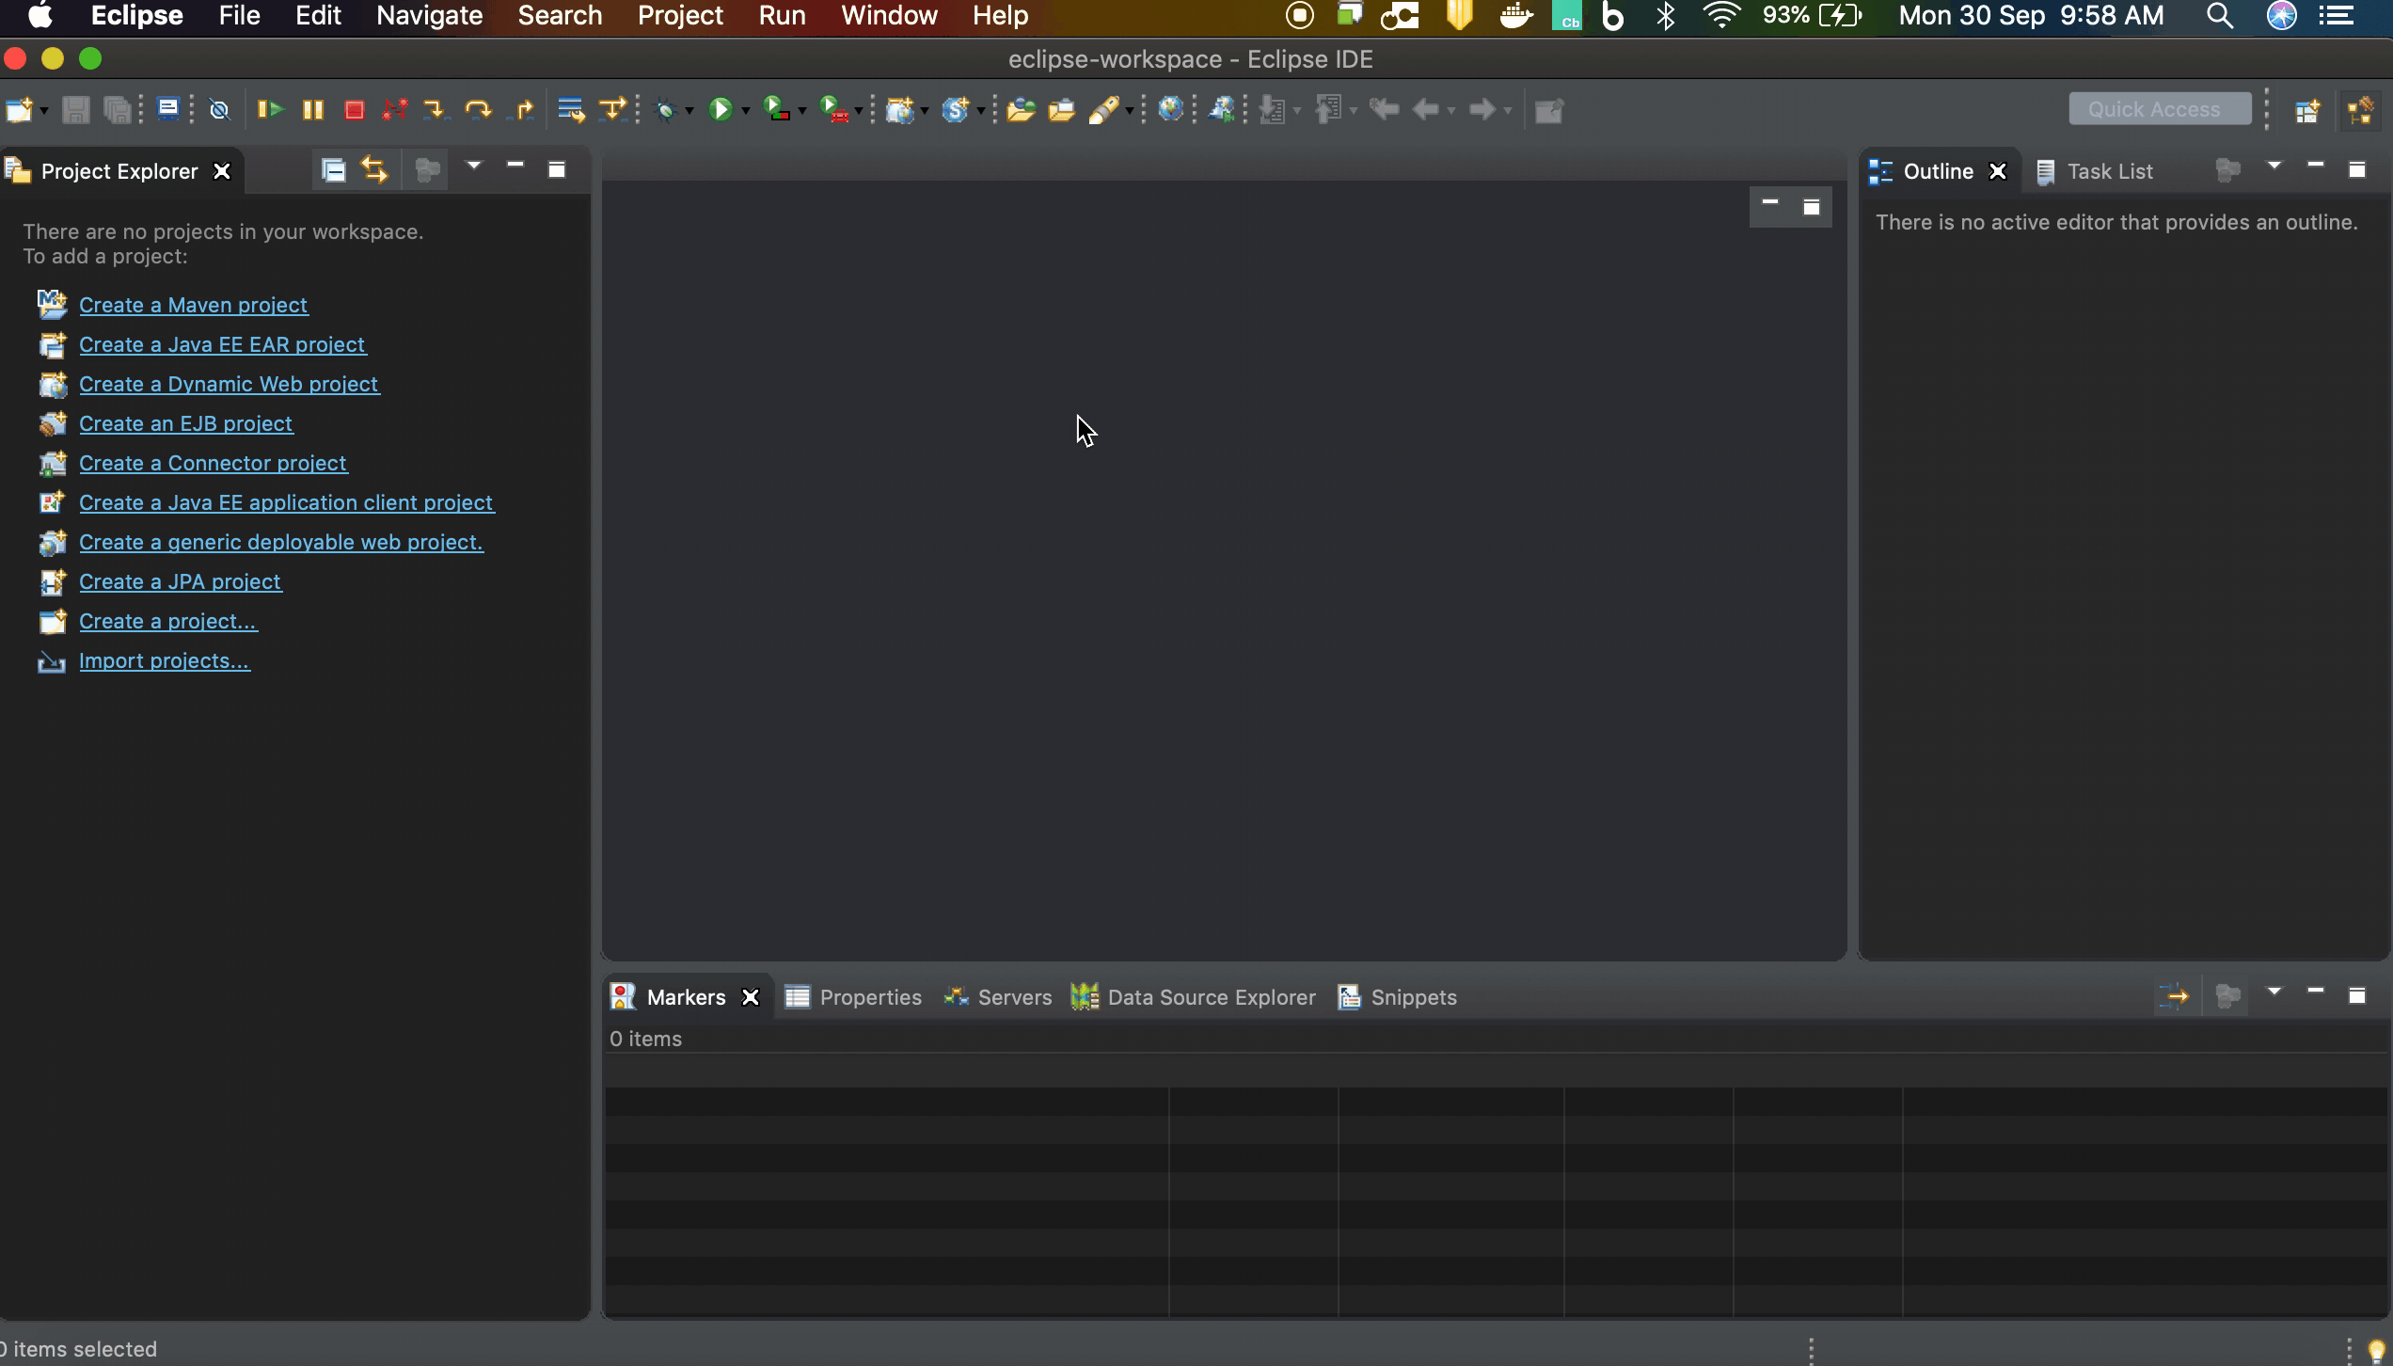Toggle Link with Editor in Project Explorer
Screen dimensions: 2393x1366
373,169
